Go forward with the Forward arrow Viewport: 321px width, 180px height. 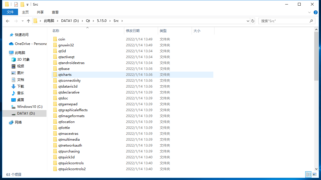[x=16, y=21]
